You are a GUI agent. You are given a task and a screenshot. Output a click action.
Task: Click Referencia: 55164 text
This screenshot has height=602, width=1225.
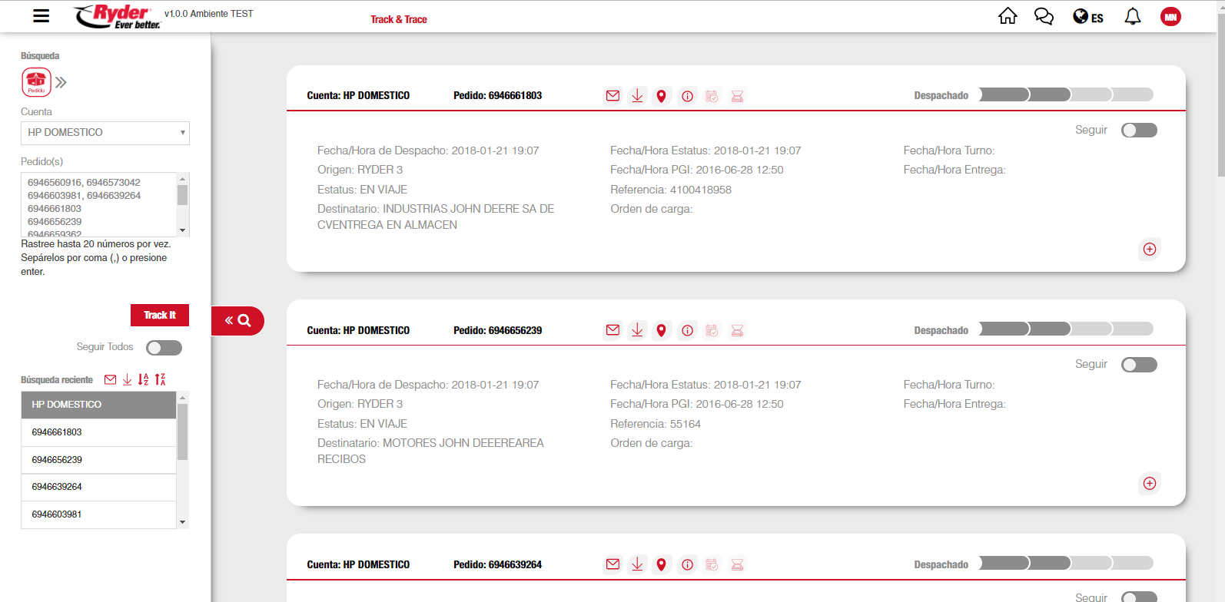pos(656,424)
